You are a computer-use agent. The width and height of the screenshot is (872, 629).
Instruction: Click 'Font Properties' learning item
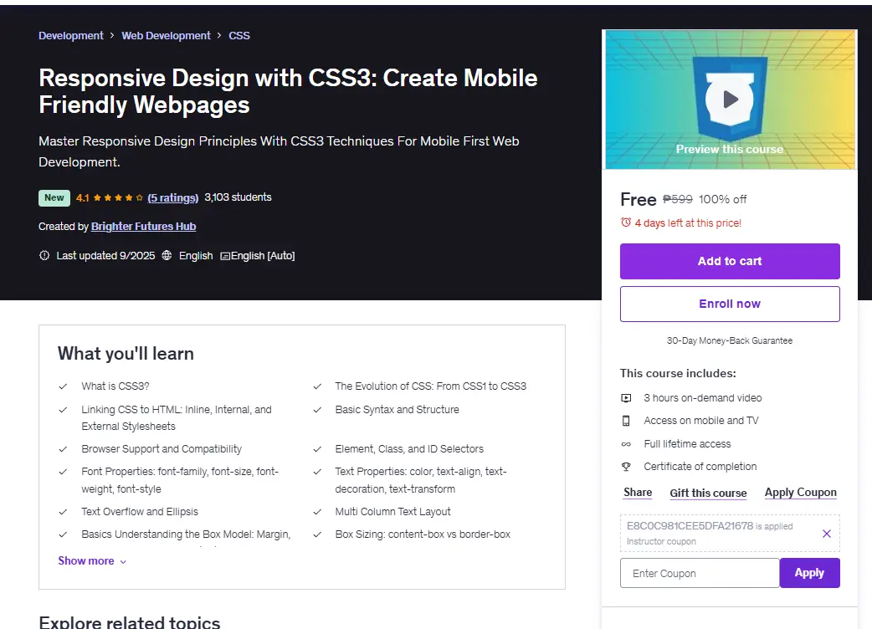coord(180,480)
